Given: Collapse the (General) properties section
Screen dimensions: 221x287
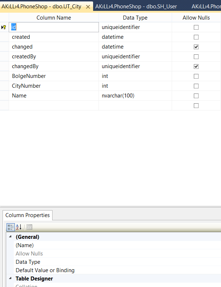Looking at the screenshot, I should (x=11, y=237).
